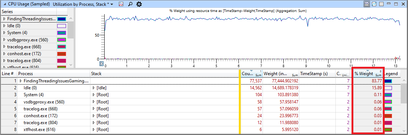408x135 pixels.
Task: Open the chart type selector icon
Action: point(121,4)
